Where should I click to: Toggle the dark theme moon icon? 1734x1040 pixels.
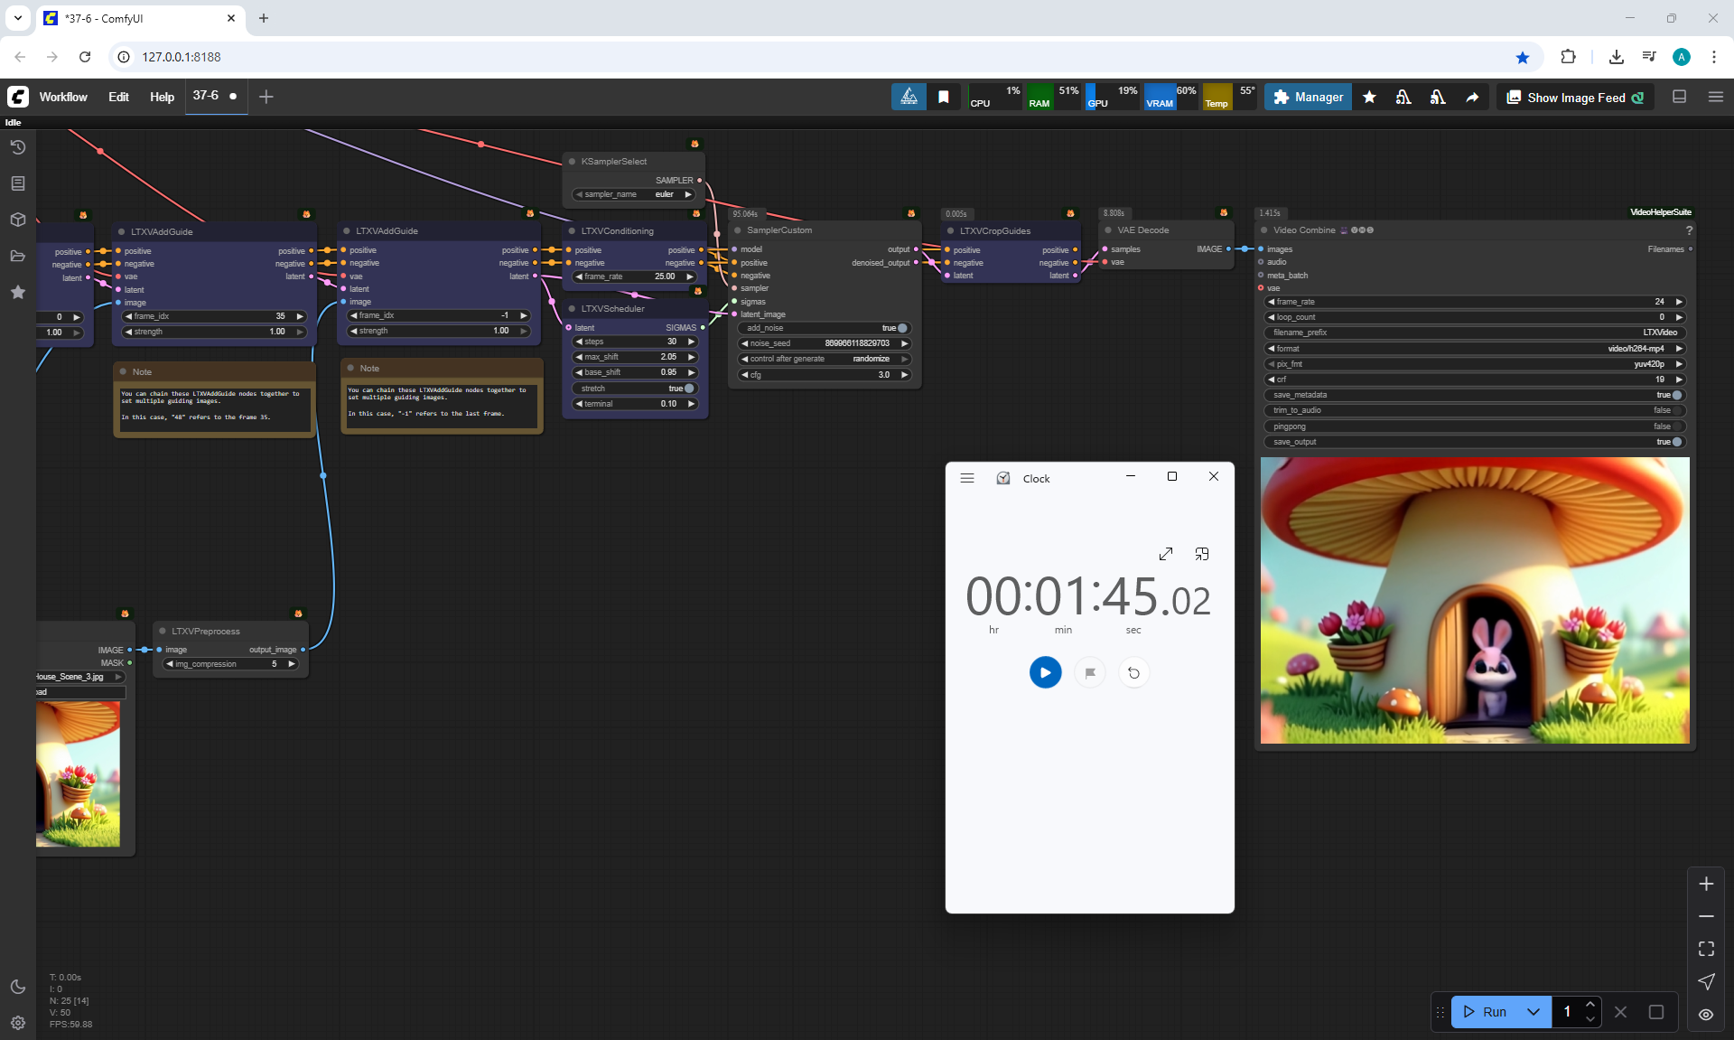coord(17,987)
